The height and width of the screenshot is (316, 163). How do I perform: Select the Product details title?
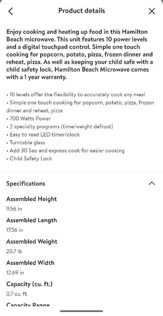(x=81, y=11)
